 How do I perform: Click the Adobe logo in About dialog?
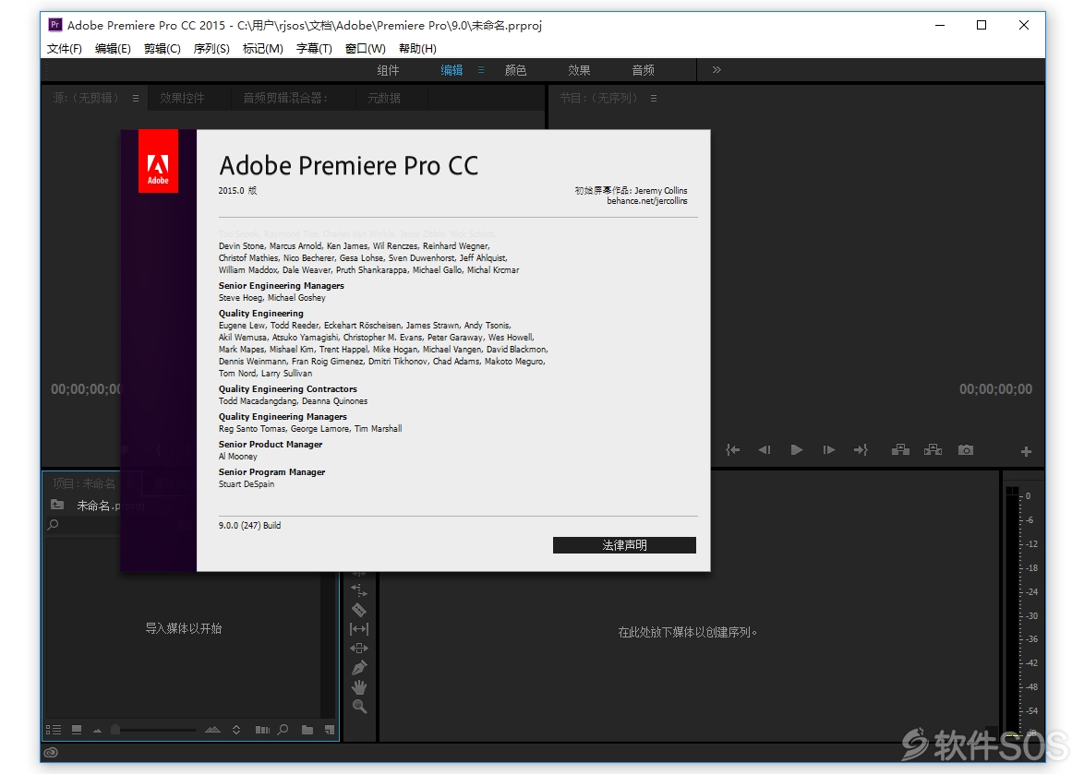[x=158, y=161]
